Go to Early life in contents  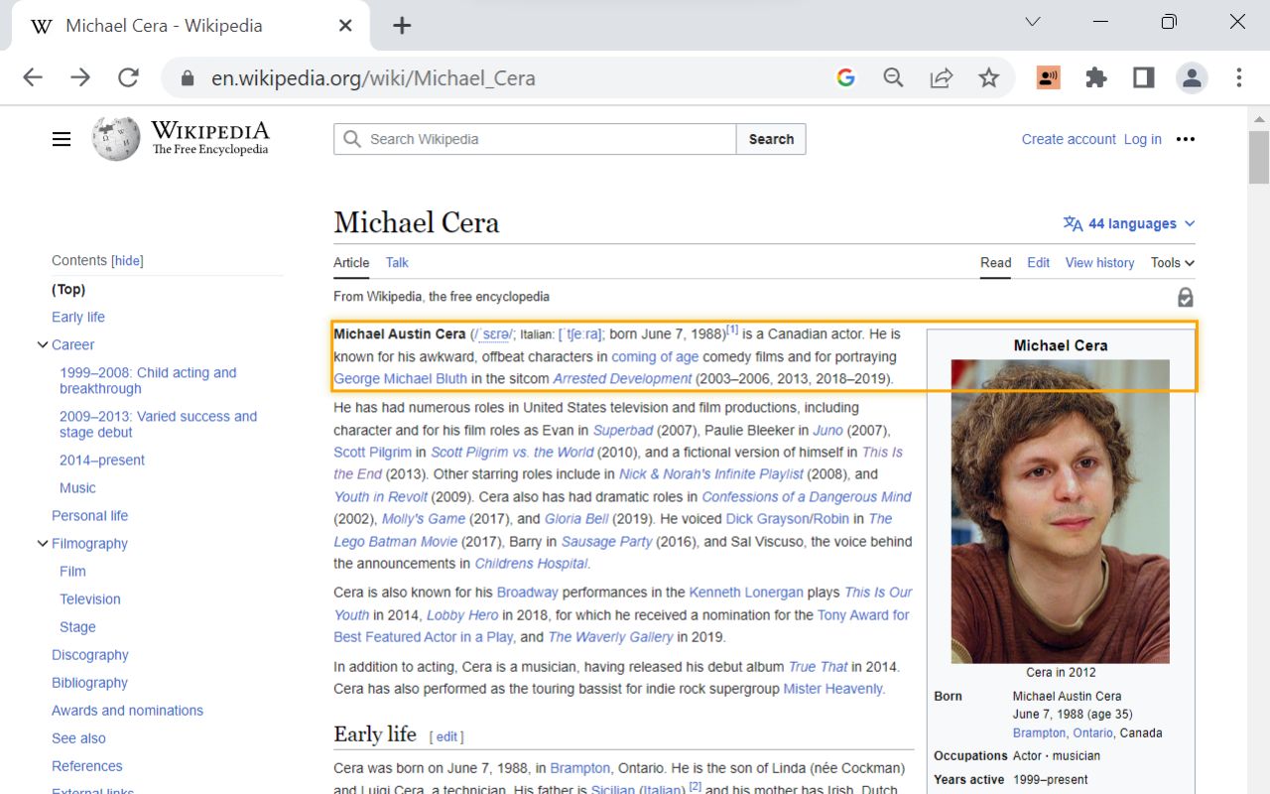click(78, 318)
